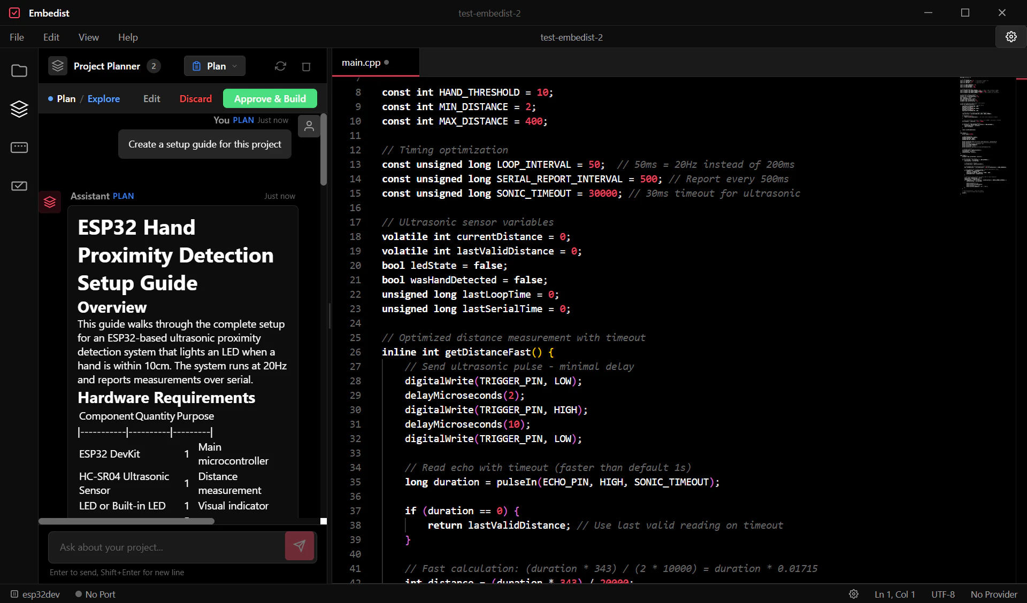The image size is (1027, 603).
Task: Expand the Project Planner notification badge area
Action: [154, 66]
